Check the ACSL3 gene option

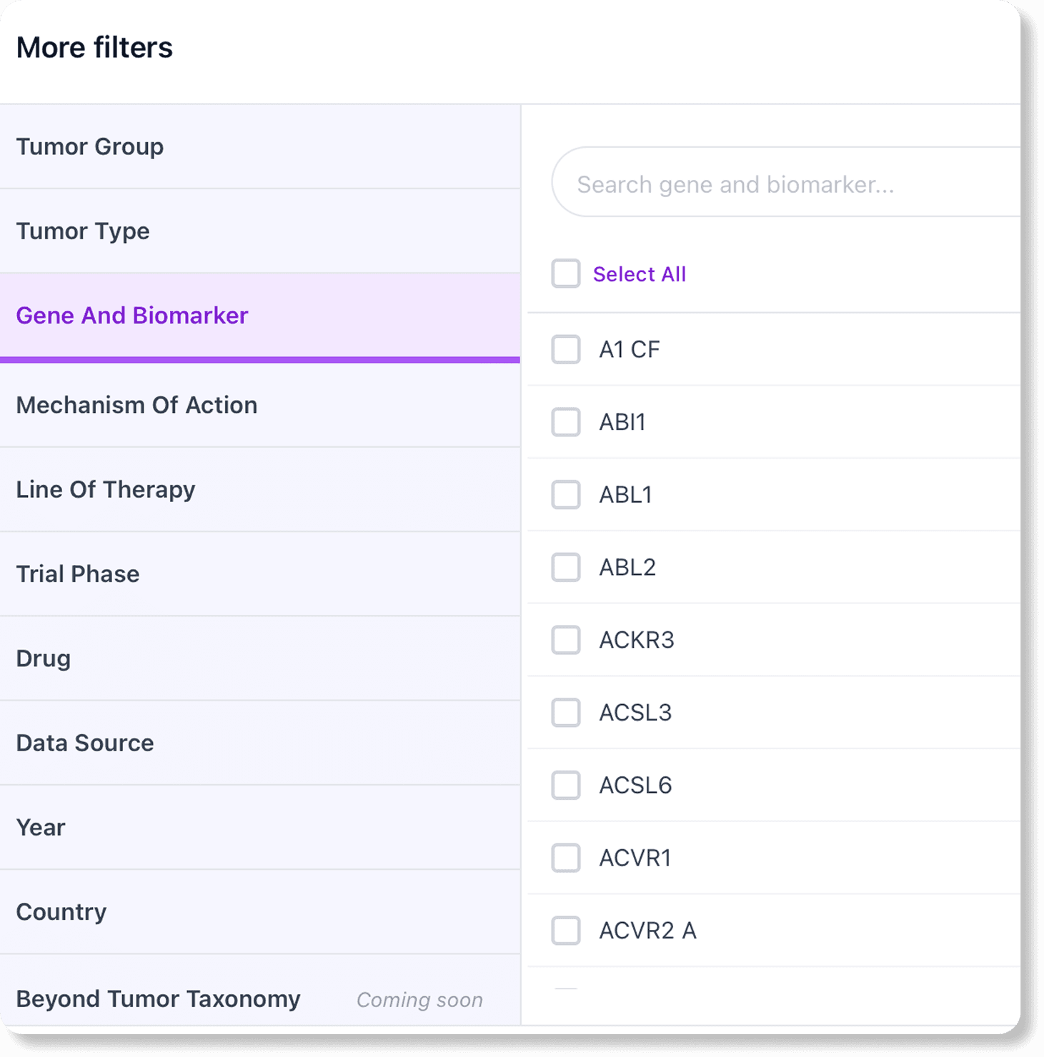566,713
